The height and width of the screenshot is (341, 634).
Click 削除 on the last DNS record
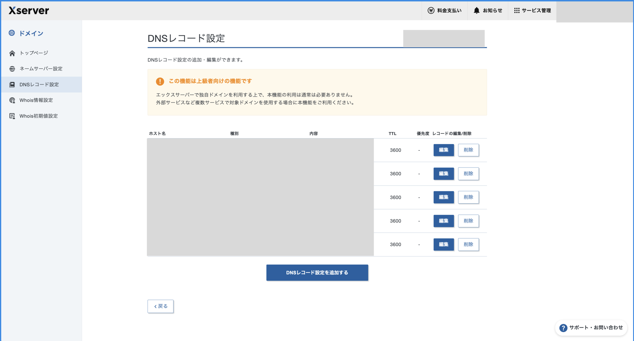468,244
